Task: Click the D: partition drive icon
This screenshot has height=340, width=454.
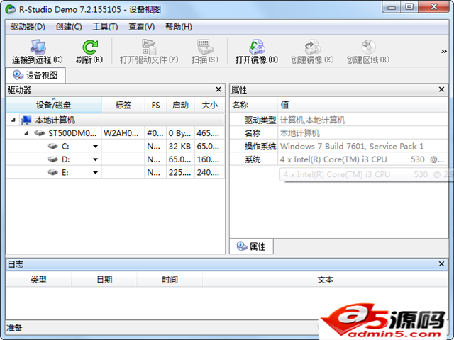Action: tap(52, 159)
